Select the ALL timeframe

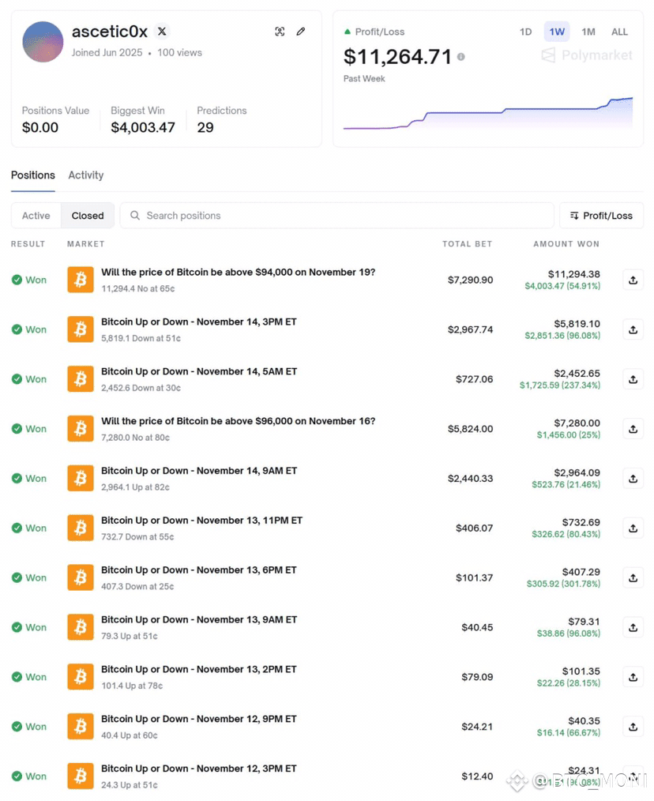tap(619, 32)
